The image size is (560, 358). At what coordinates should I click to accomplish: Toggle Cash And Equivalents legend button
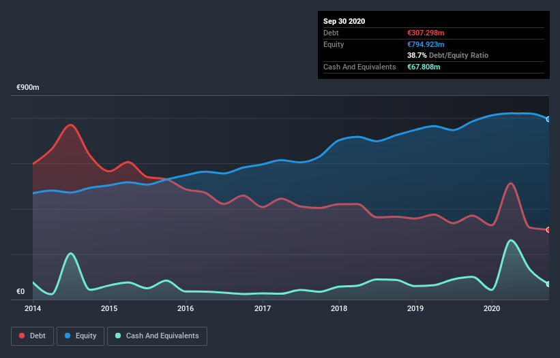(x=157, y=336)
